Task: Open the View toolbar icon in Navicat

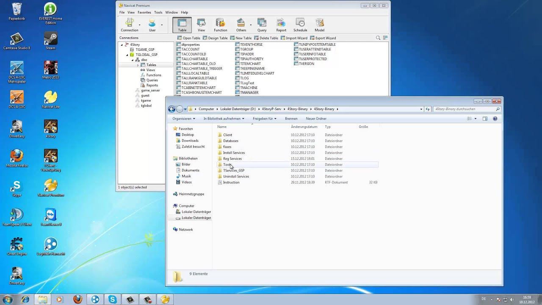Action: (201, 25)
